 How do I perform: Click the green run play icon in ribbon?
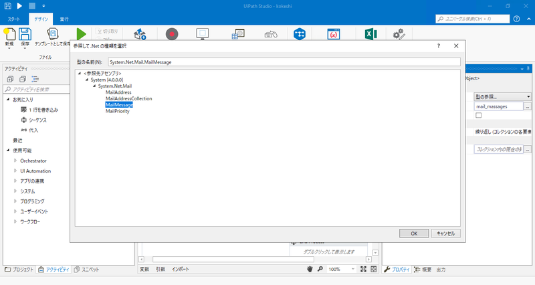coord(81,34)
